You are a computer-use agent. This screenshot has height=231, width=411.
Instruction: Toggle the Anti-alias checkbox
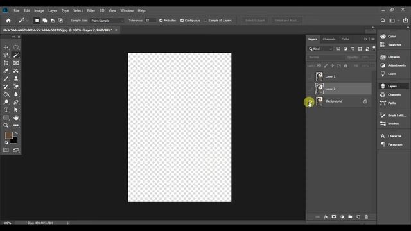pyautogui.click(x=161, y=20)
